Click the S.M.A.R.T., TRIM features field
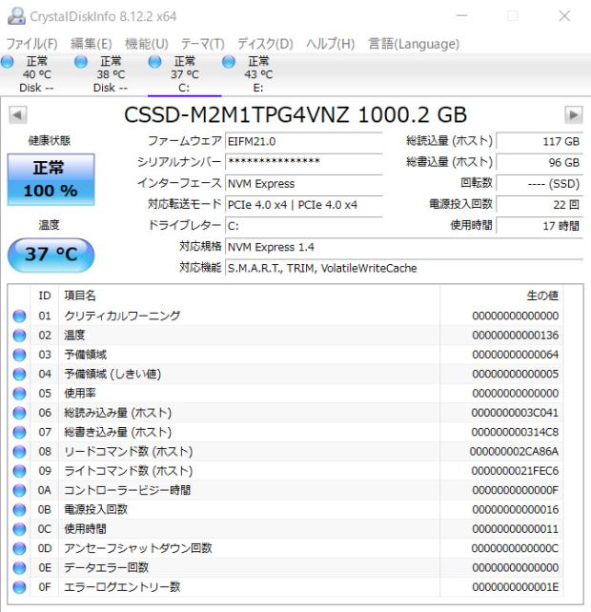591x612 pixels. (x=404, y=268)
